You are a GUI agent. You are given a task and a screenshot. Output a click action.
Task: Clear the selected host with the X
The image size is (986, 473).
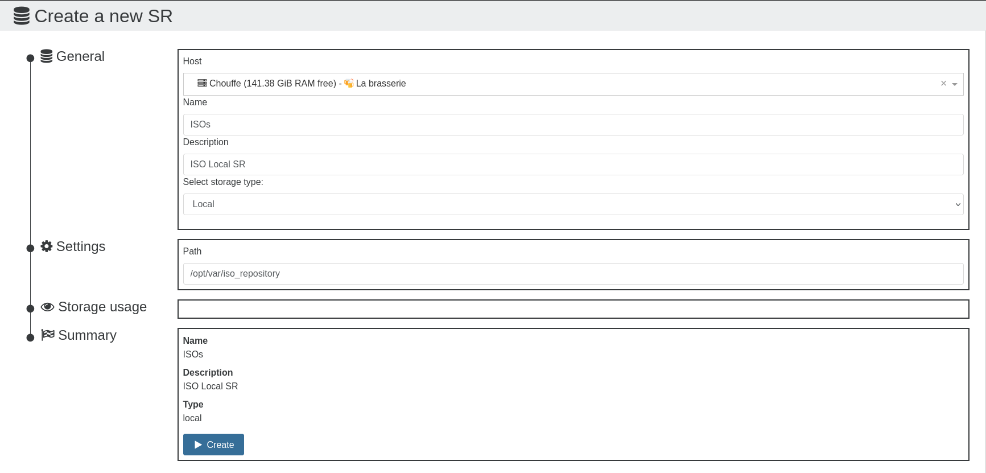(x=943, y=84)
